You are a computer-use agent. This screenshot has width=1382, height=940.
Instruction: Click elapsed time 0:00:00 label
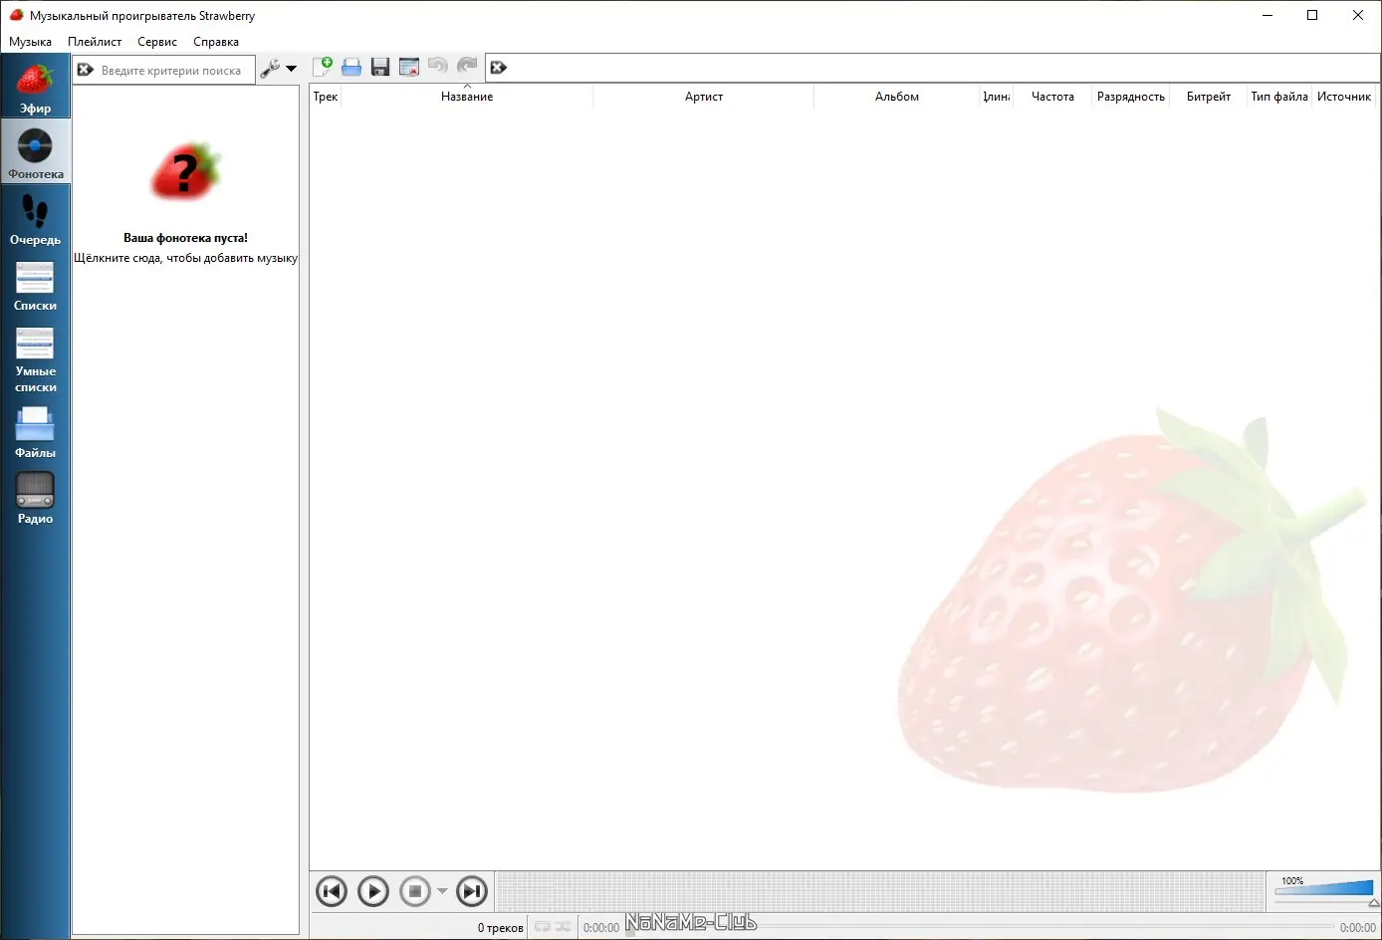[601, 928]
